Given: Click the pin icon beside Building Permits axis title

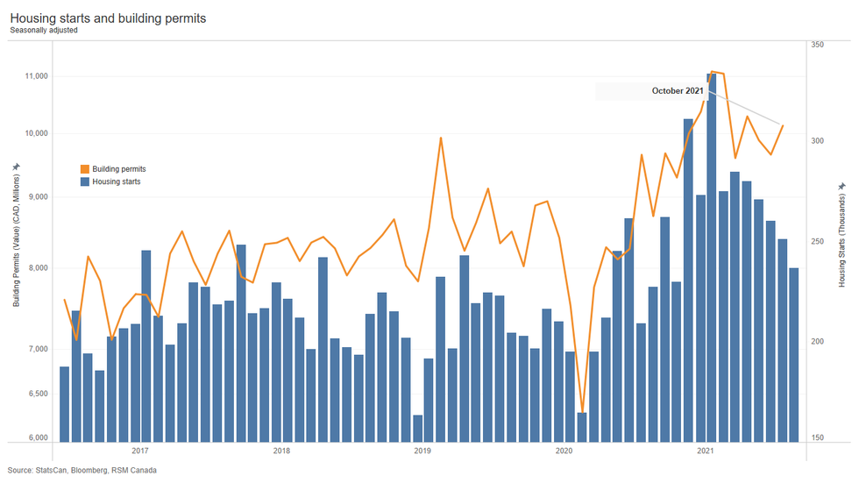Looking at the screenshot, I should [16, 166].
